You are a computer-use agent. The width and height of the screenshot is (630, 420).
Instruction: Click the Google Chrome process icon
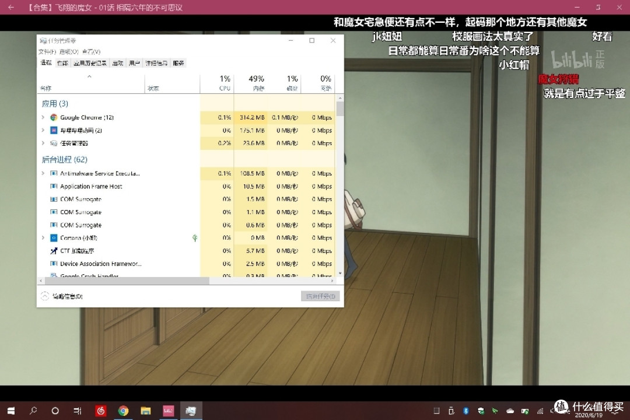tap(54, 117)
